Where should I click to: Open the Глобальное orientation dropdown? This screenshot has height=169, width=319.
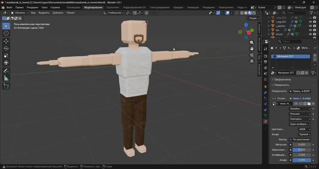point(113,13)
